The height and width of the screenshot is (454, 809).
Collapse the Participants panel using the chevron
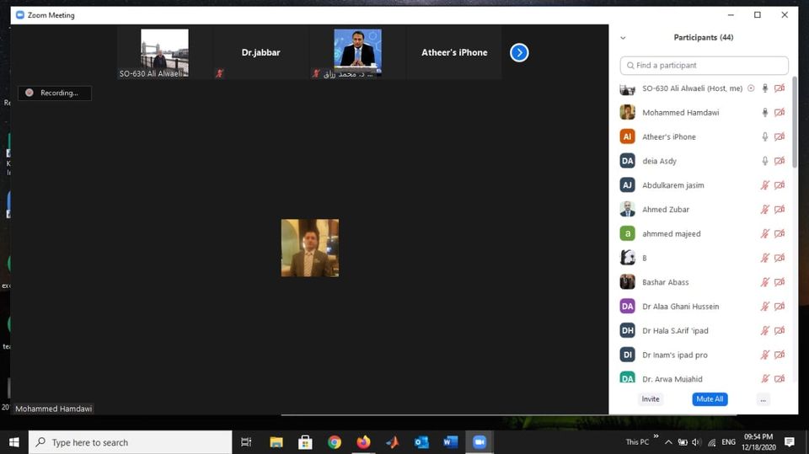point(623,38)
